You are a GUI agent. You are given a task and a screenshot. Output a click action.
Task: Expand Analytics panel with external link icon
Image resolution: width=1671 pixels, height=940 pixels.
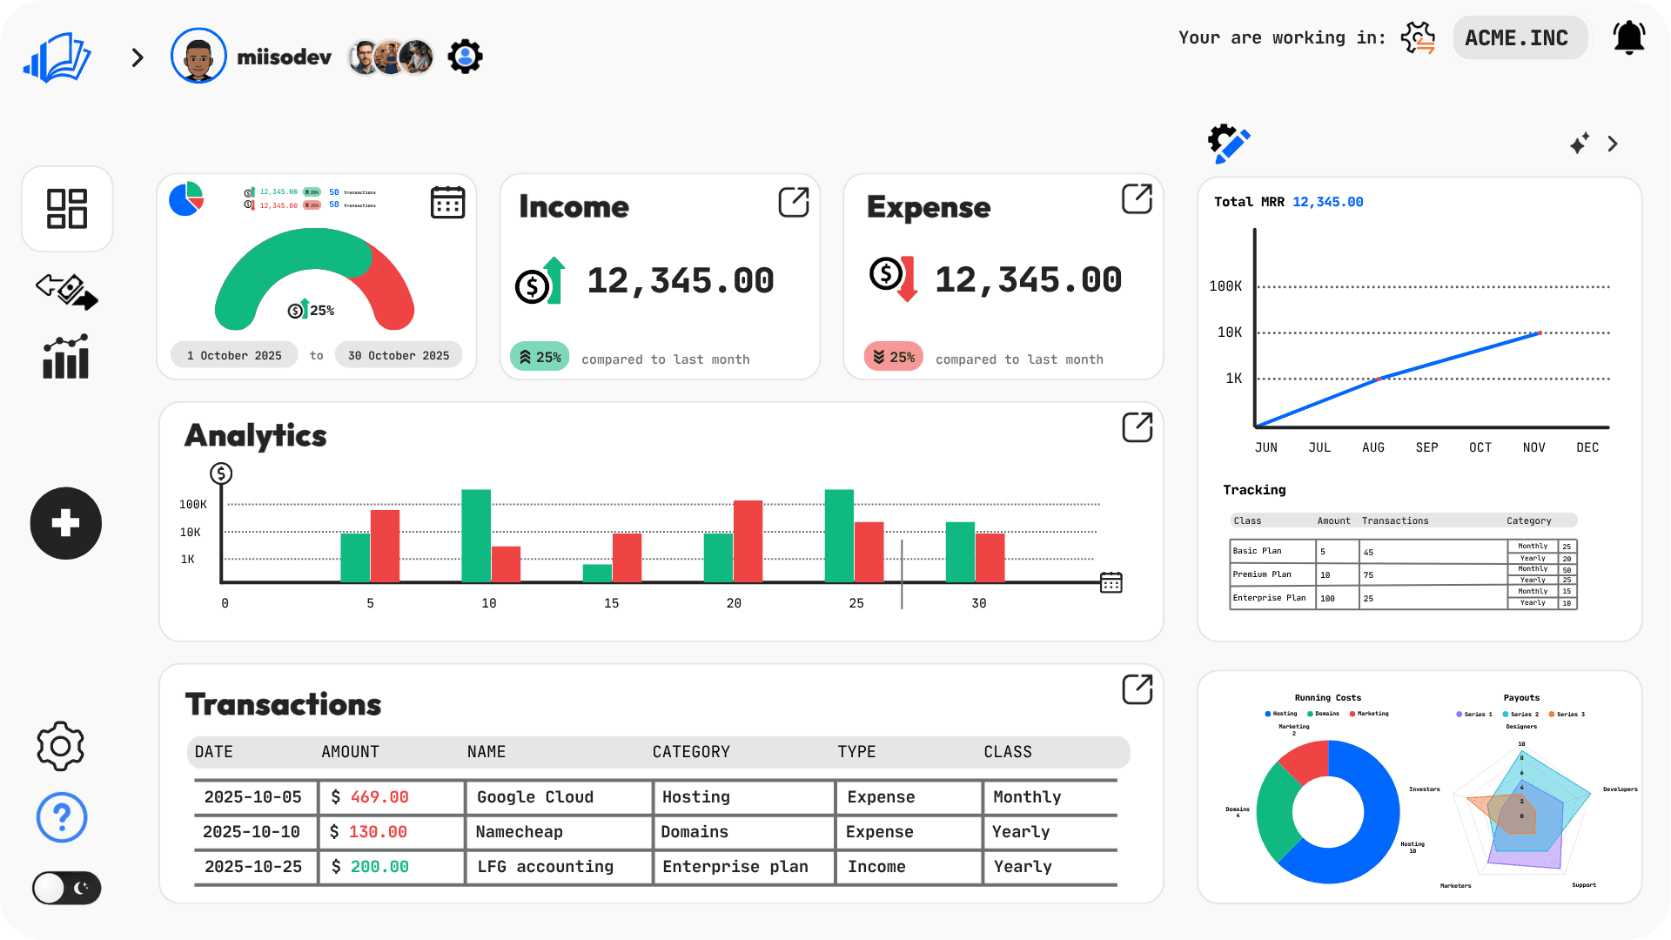1137,427
